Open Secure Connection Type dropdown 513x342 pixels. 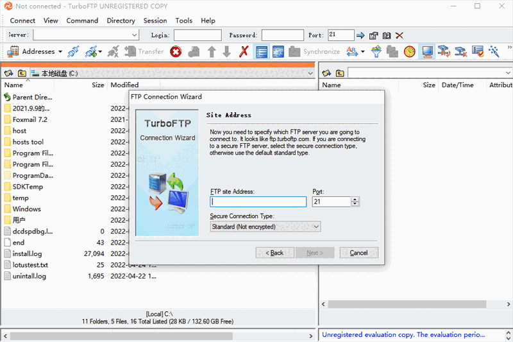pos(265,227)
